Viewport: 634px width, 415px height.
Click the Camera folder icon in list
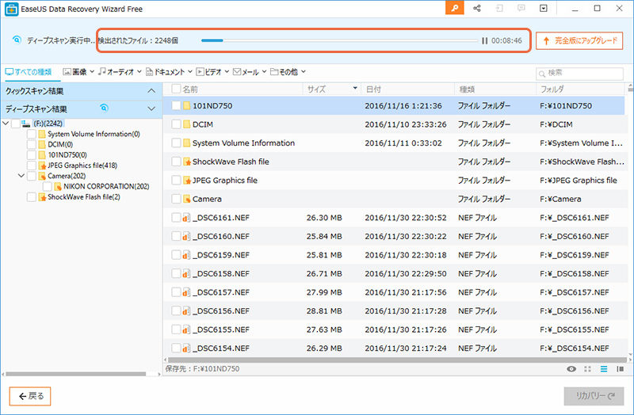click(x=186, y=199)
